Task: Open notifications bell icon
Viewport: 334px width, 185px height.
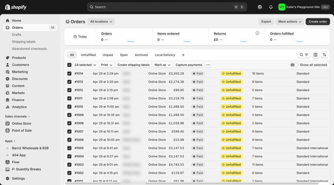Action: [x=271, y=7]
